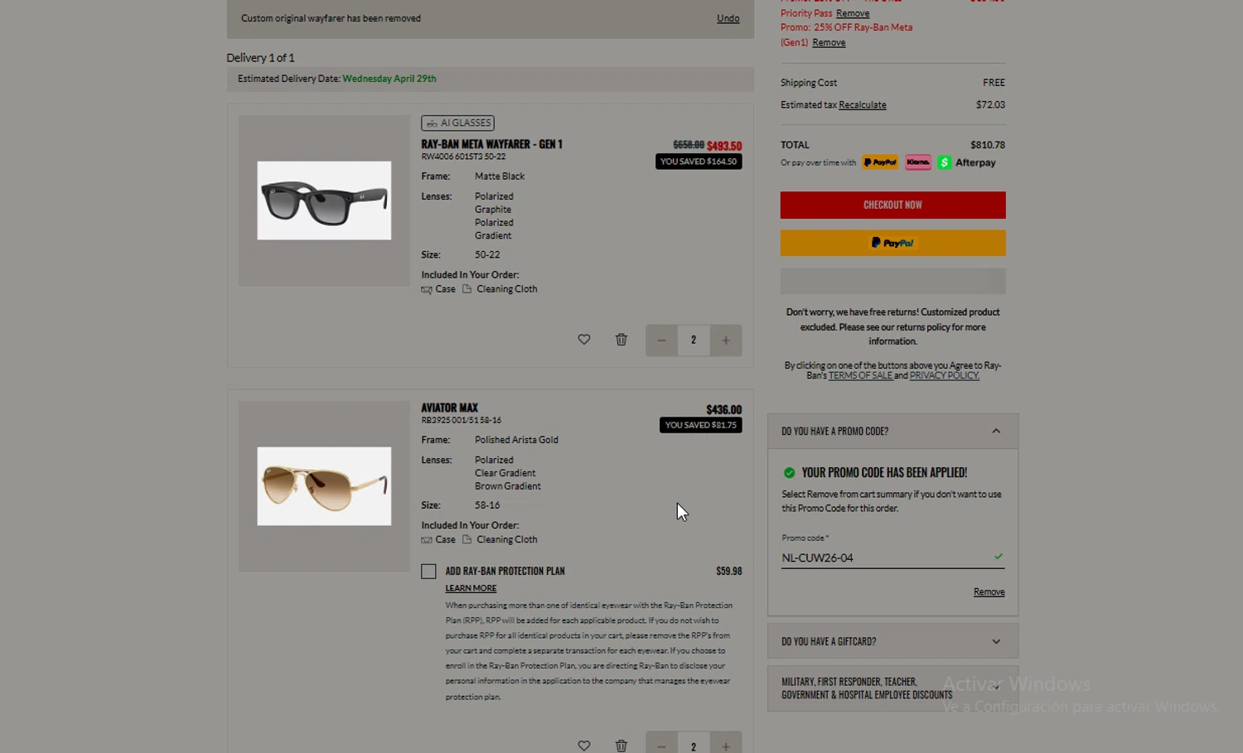1243x753 pixels.
Task: Select Klarna pay-over-time icon
Action: [918, 162]
